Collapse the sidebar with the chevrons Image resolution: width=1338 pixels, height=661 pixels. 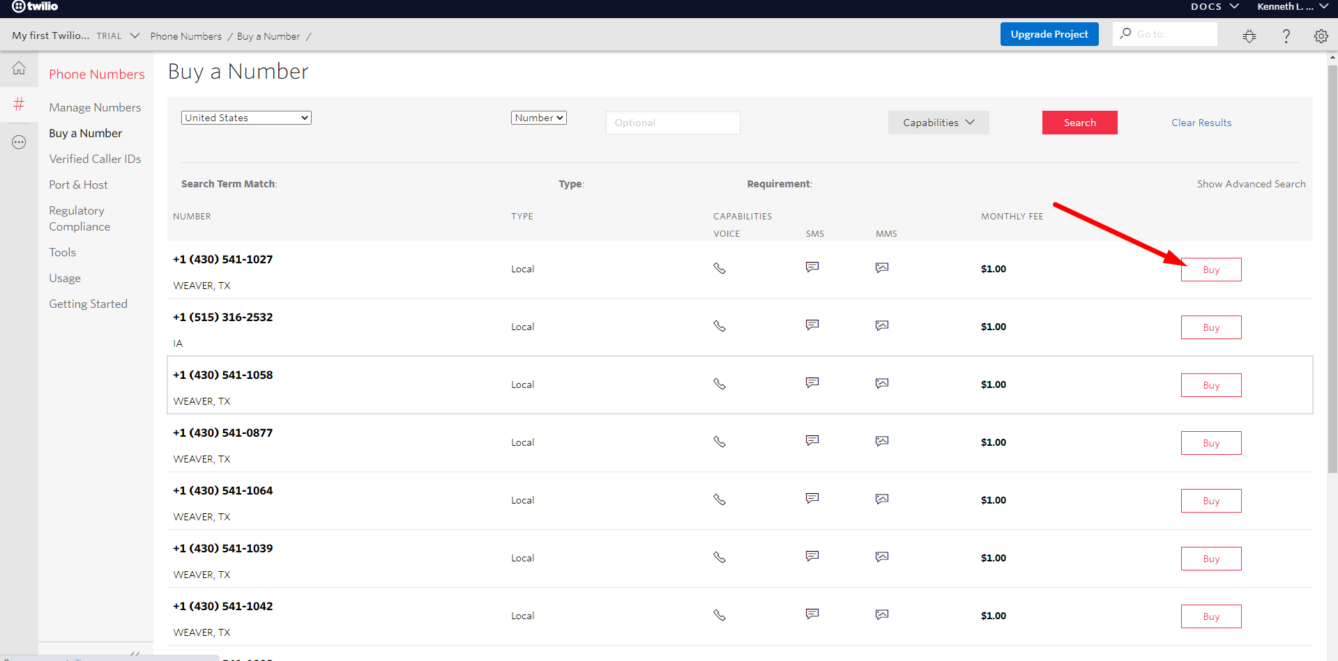[x=135, y=655]
